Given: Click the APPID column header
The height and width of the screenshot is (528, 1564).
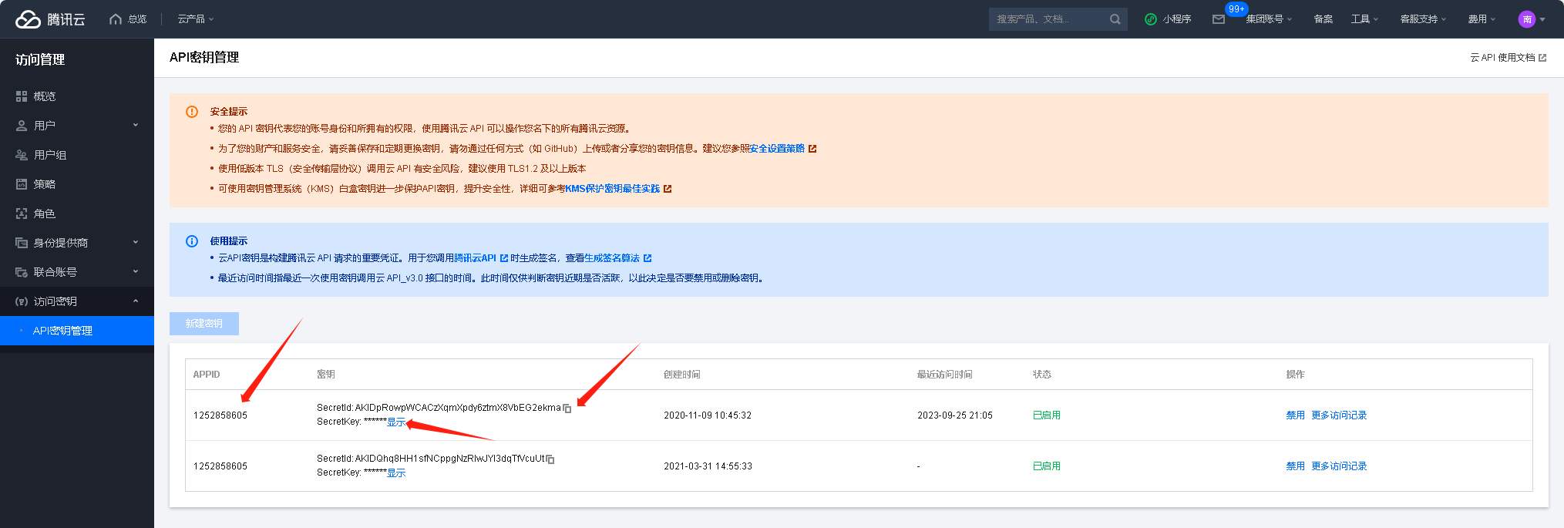Looking at the screenshot, I should pyautogui.click(x=207, y=375).
